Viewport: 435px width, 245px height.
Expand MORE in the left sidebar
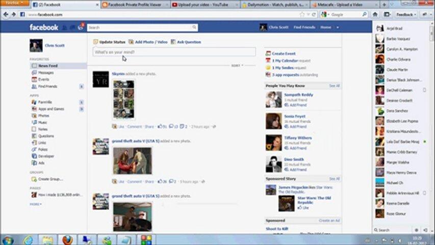(x=36, y=204)
